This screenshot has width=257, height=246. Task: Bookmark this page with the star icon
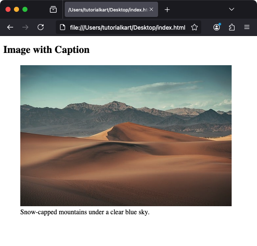(194, 28)
